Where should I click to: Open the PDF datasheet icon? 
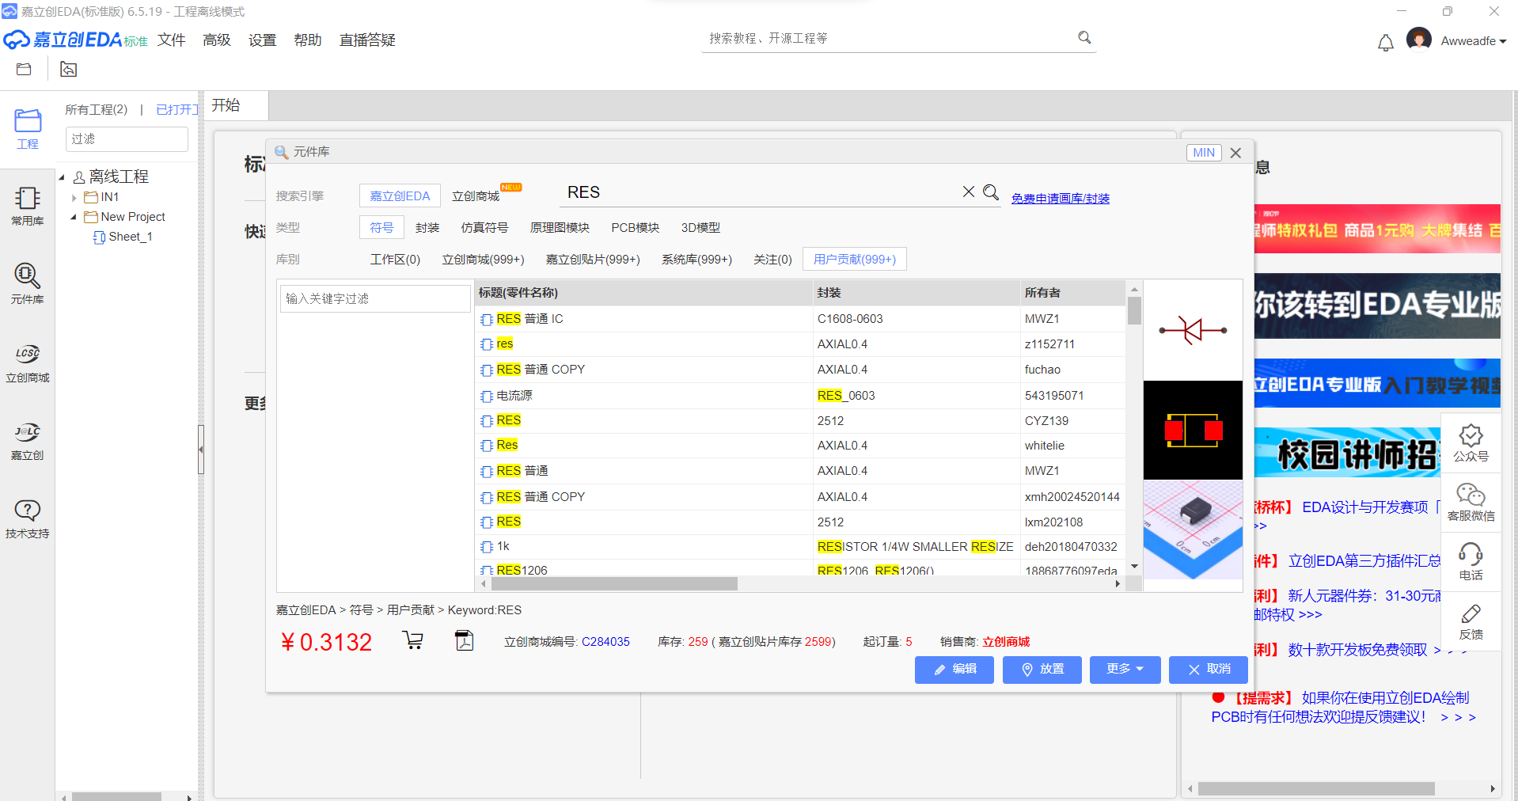pos(465,640)
